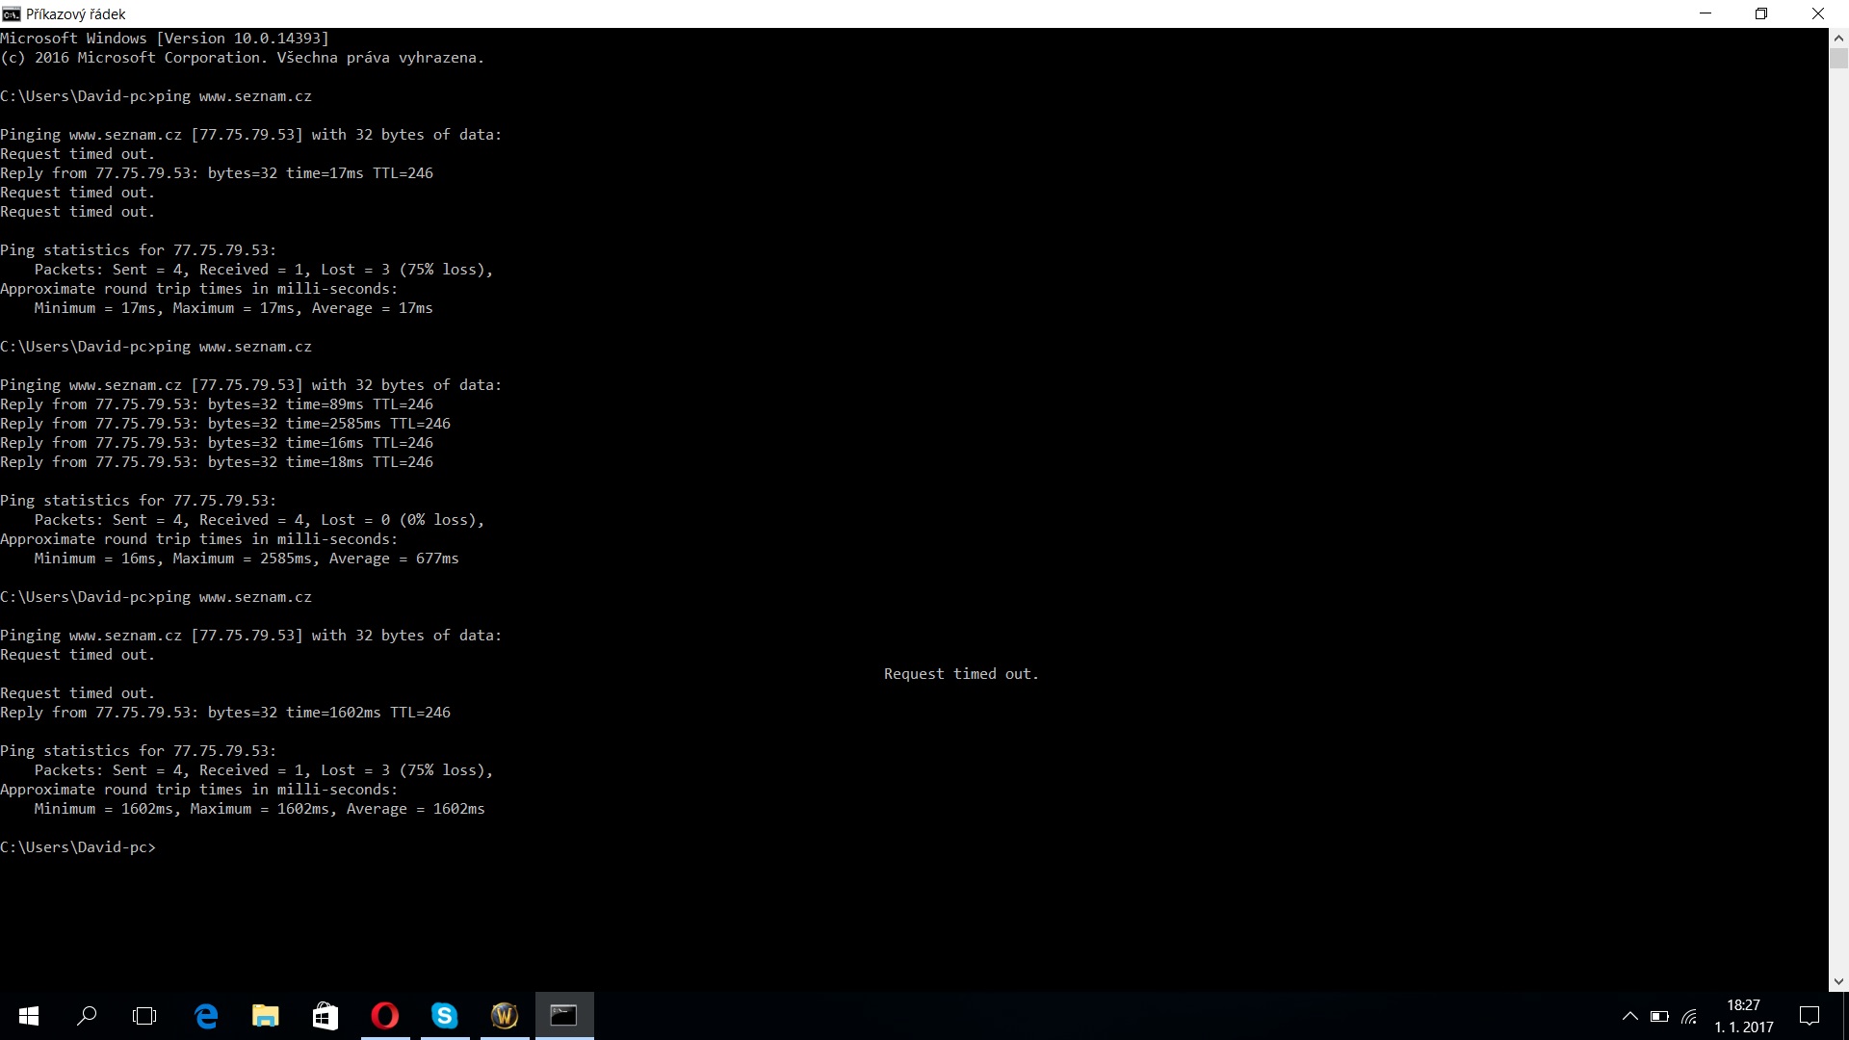Open battery status in tray
This screenshot has height=1040, width=1849.
tap(1659, 1016)
